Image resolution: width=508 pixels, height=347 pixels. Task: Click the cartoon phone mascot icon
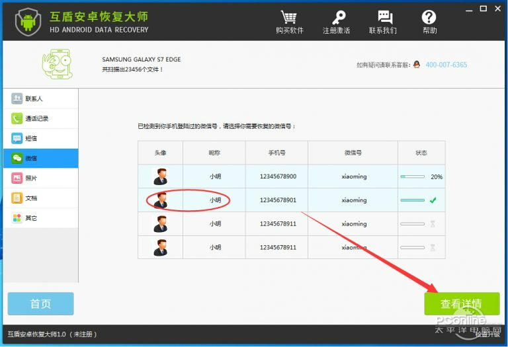point(58,63)
